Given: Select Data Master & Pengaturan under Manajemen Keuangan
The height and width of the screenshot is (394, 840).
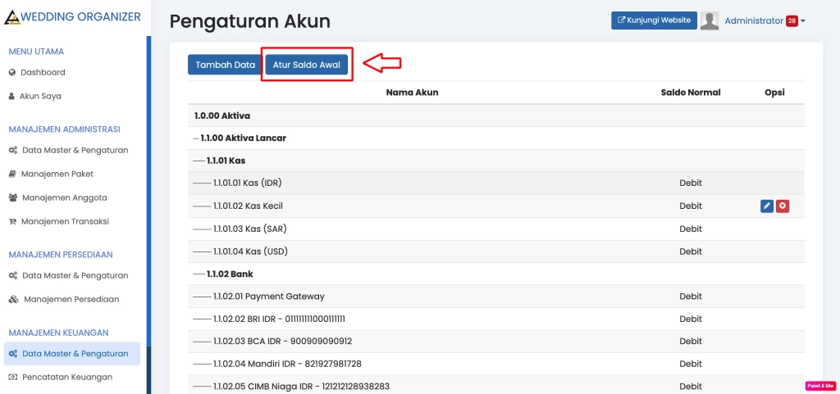Looking at the screenshot, I should [x=75, y=354].
